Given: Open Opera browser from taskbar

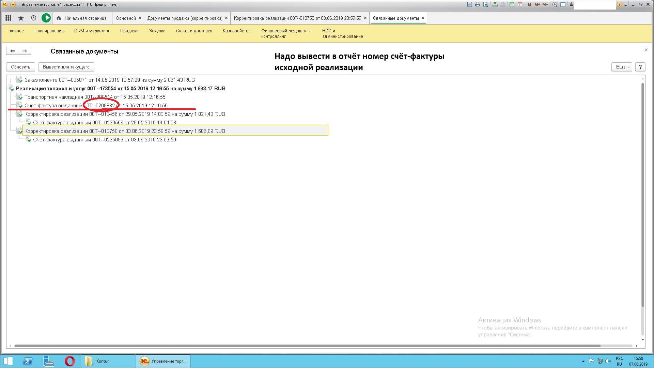Looking at the screenshot, I should tap(70, 361).
